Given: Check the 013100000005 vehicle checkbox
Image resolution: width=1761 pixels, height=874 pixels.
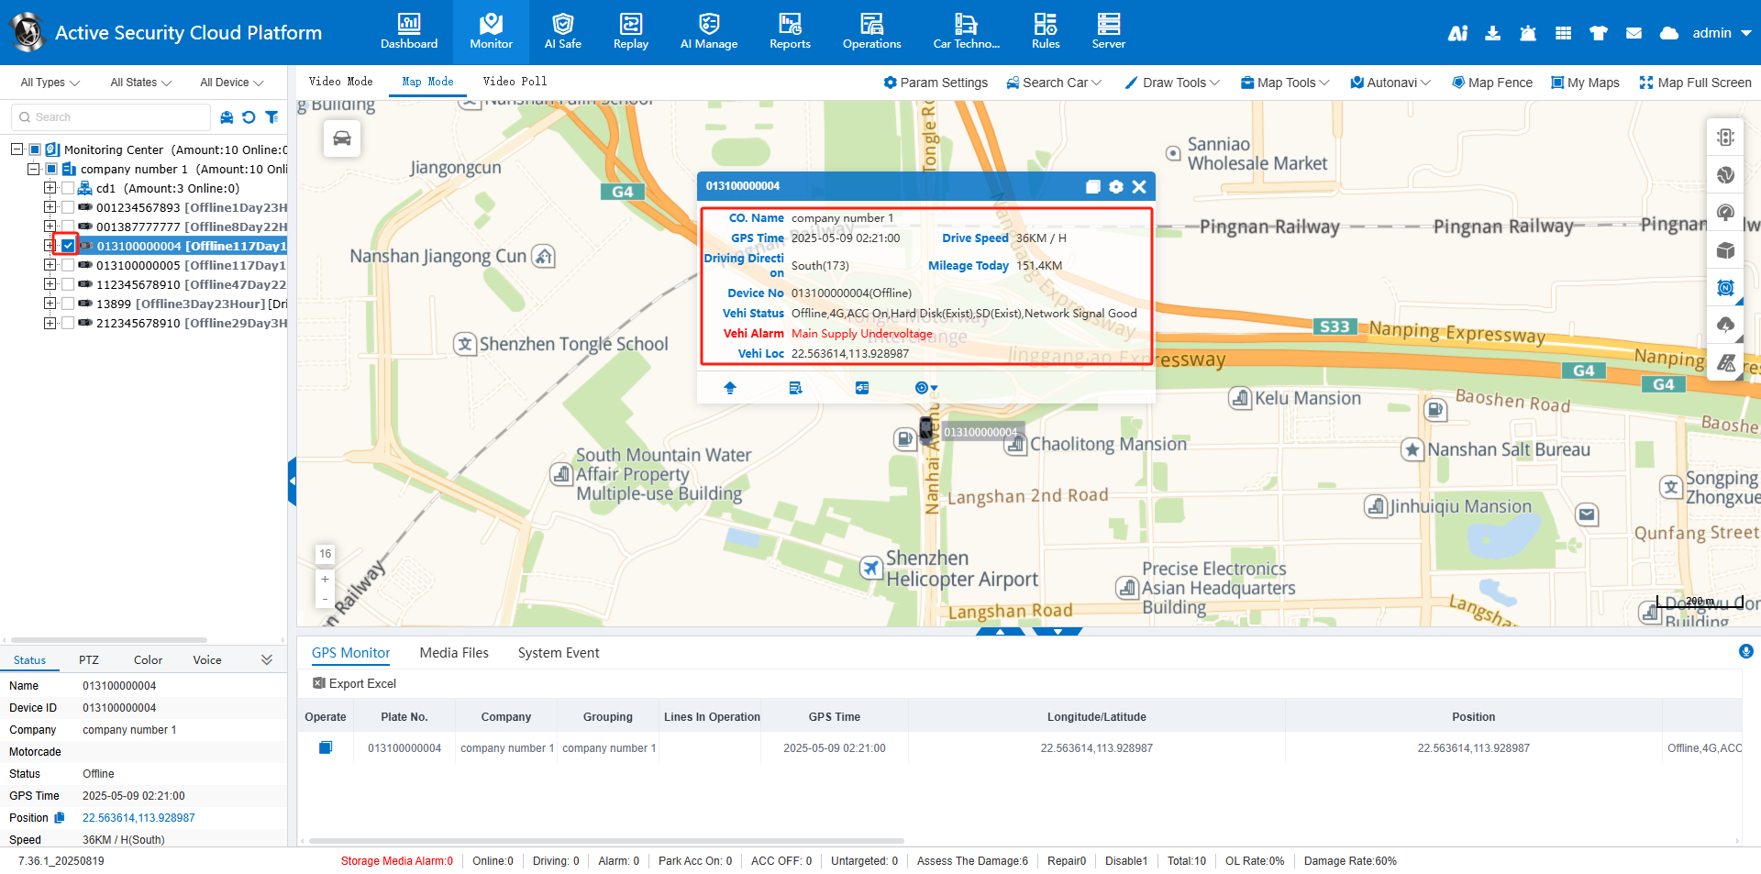Looking at the screenshot, I should 68,265.
